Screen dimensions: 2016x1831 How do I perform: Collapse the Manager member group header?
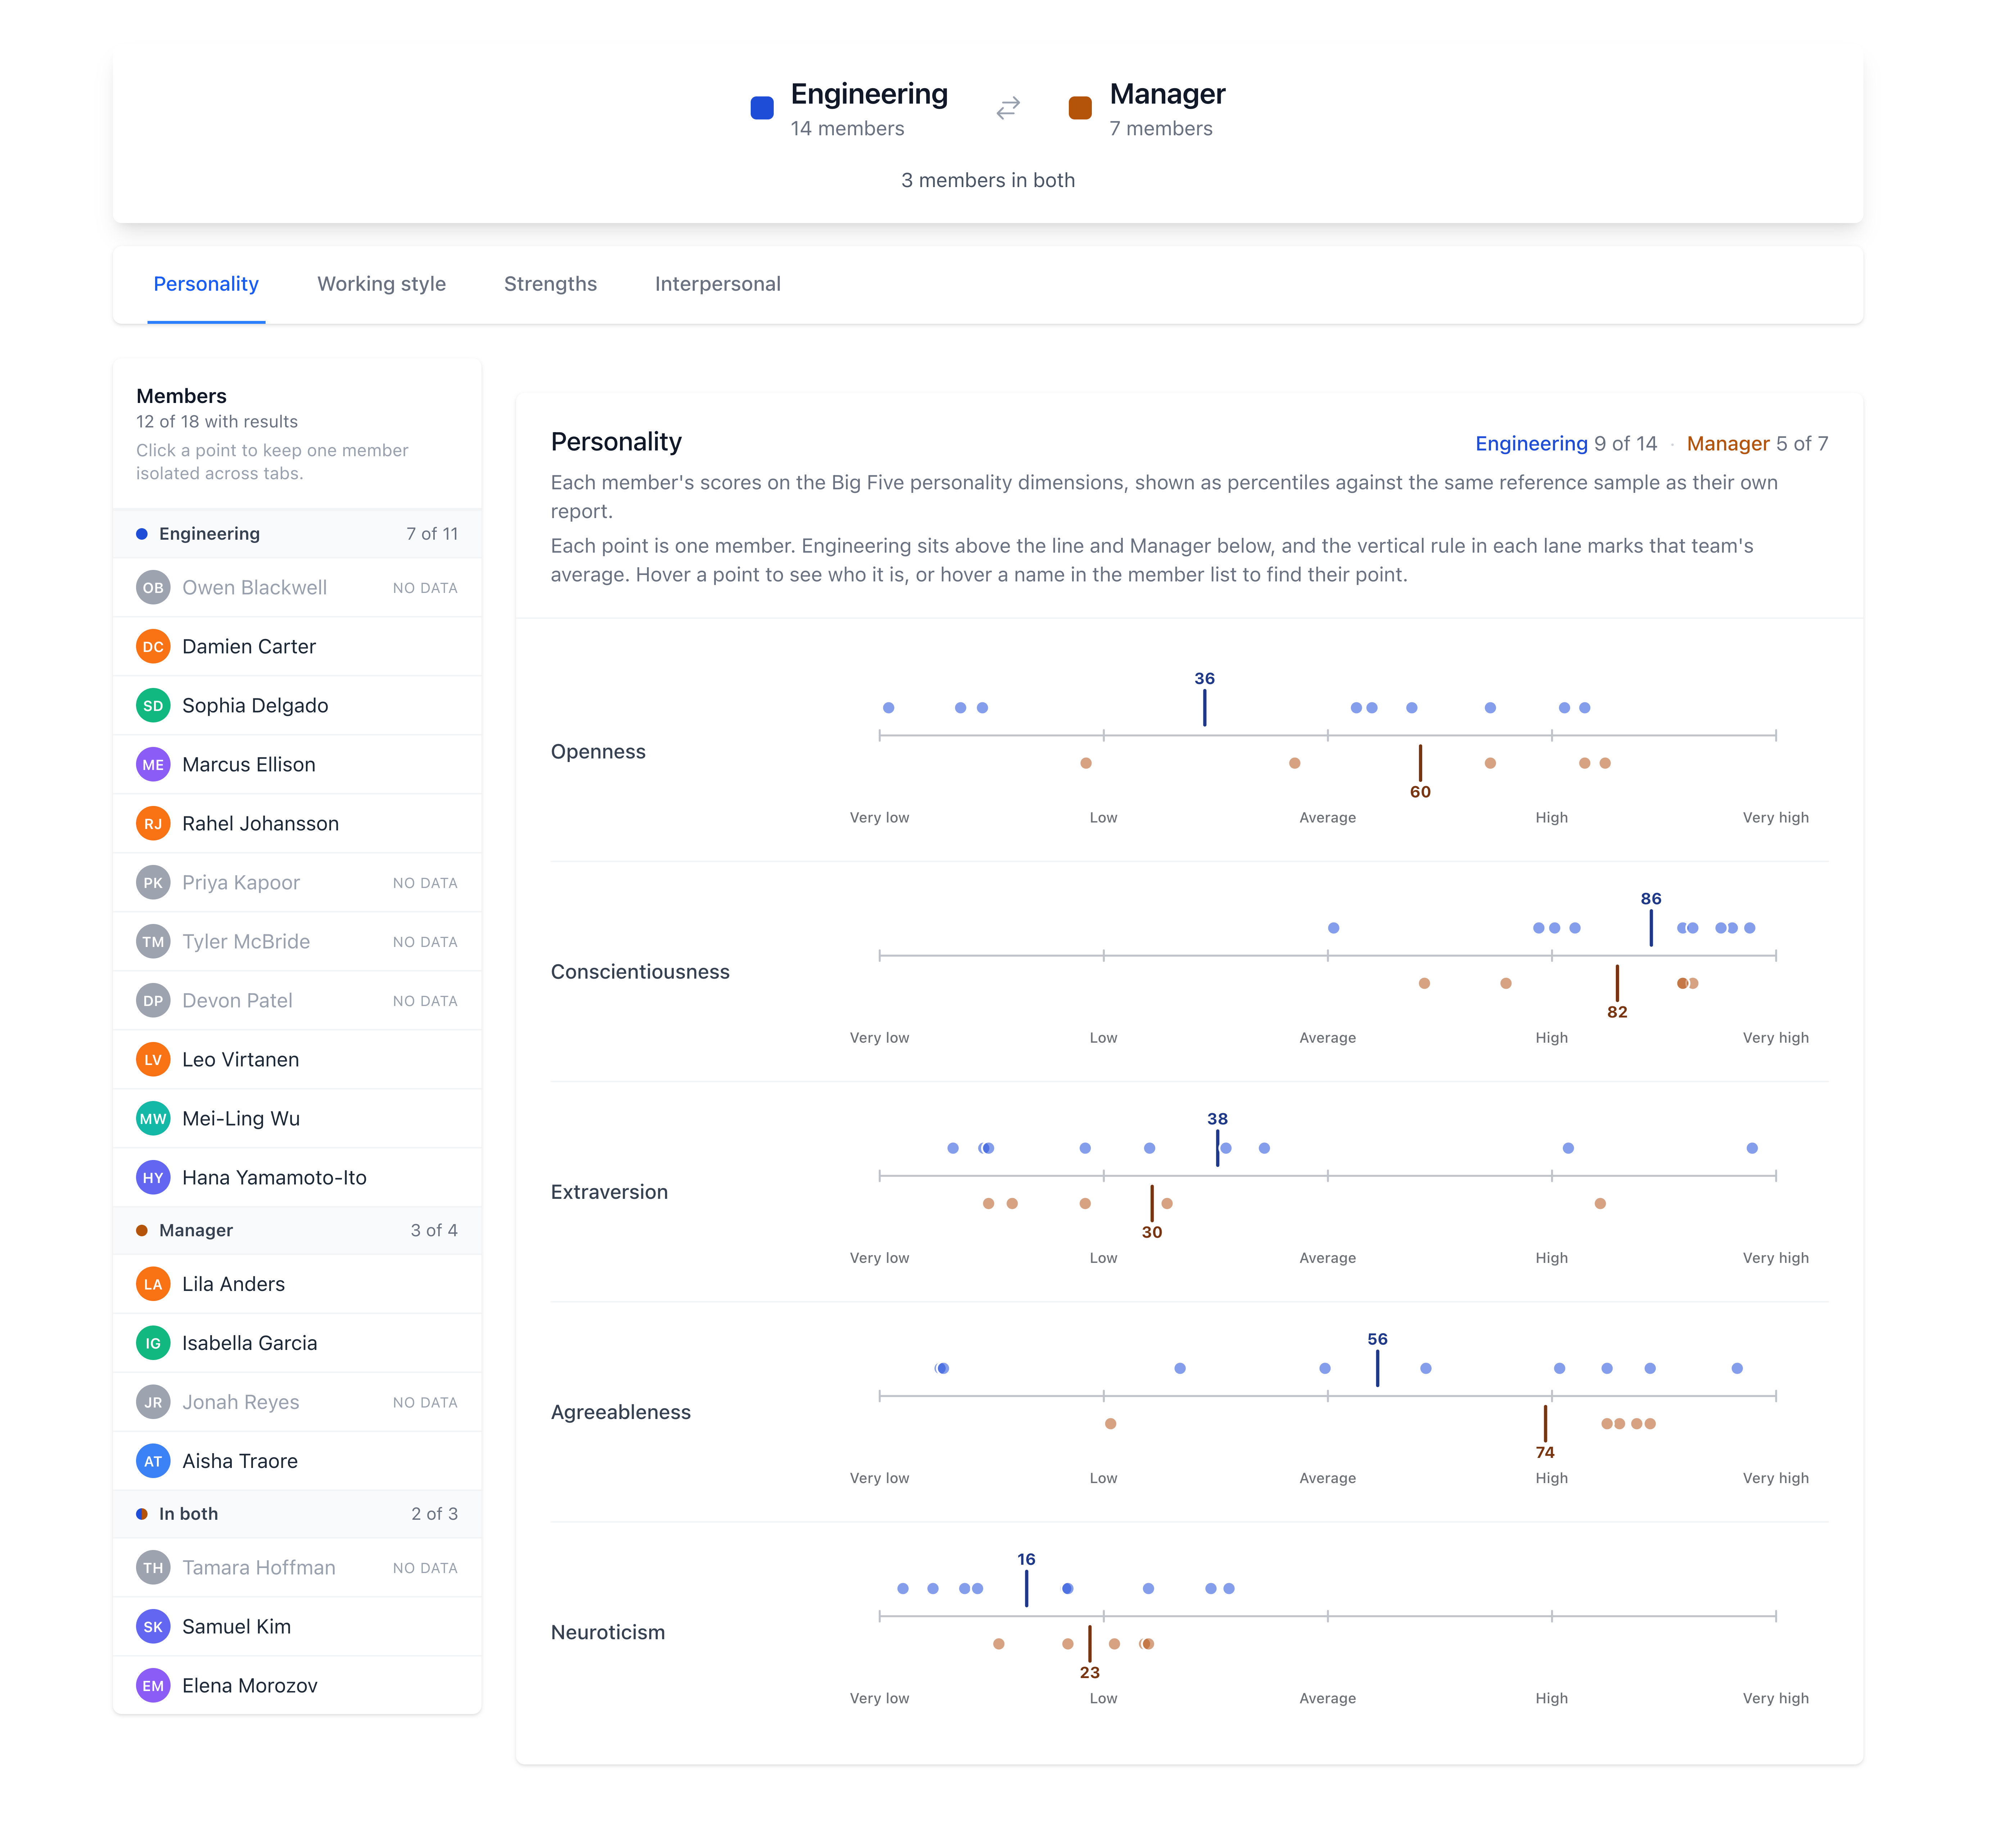pyautogui.click(x=297, y=1231)
